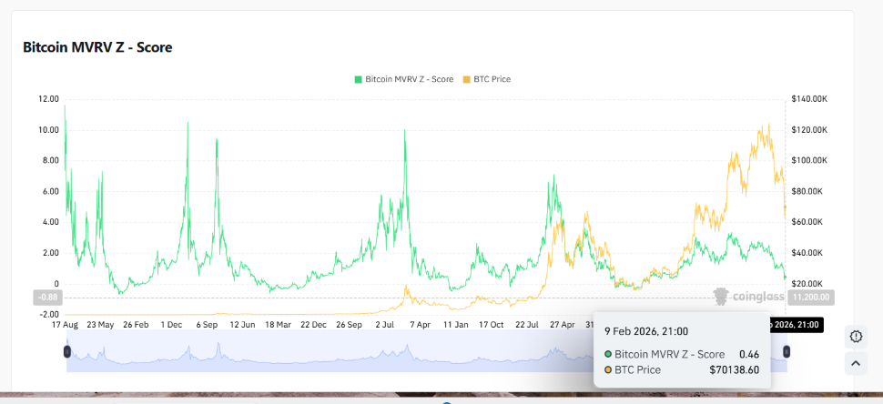The width and height of the screenshot is (883, 404).
Task: Click the $40.00K right axis label
Action: tap(807, 253)
